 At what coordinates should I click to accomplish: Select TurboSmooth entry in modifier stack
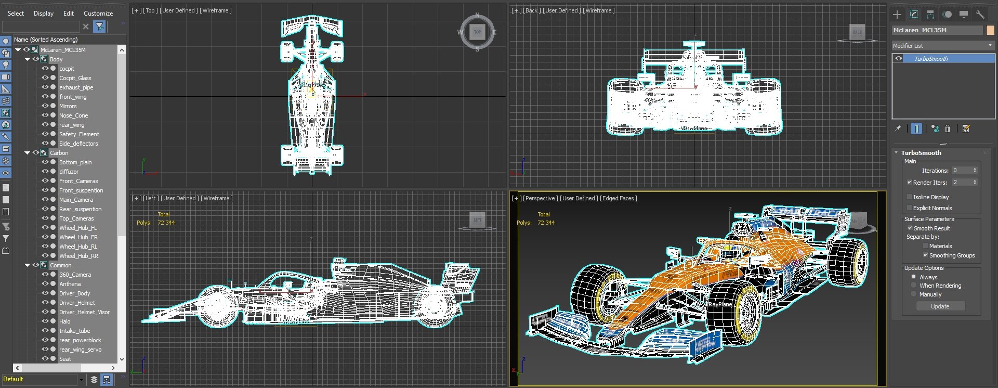coord(949,59)
